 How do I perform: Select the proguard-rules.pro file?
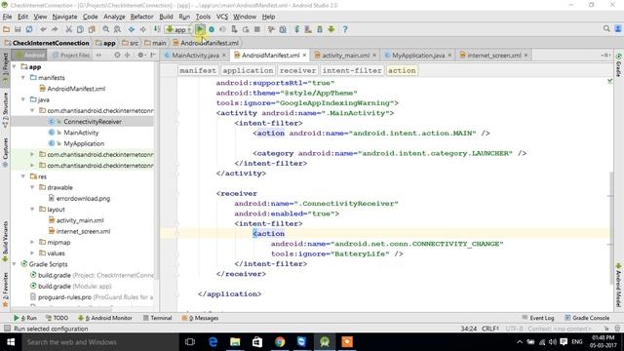(x=64, y=296)
